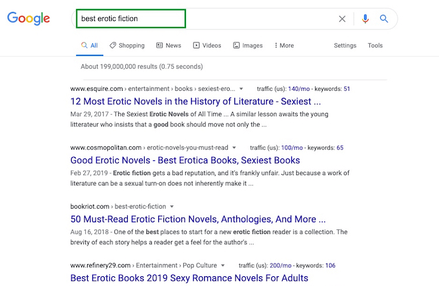Click the Google logo

[x=28, y=19]
